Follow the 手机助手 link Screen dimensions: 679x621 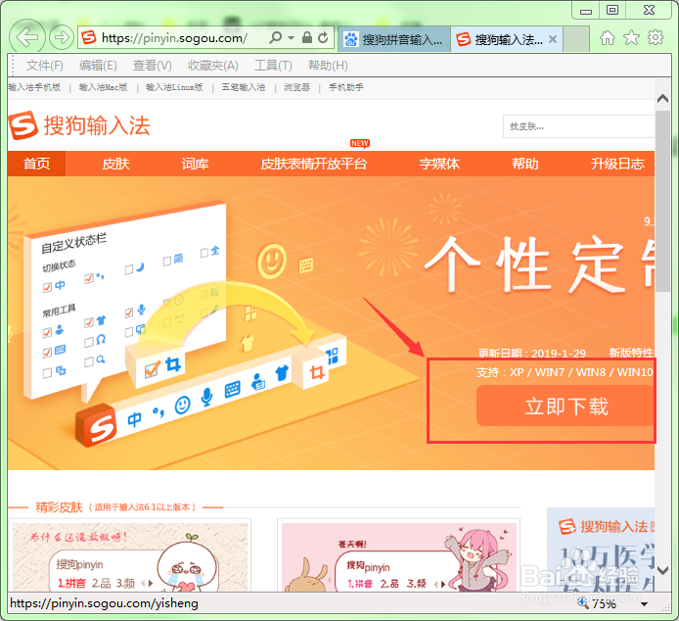(x=346, y=87)
